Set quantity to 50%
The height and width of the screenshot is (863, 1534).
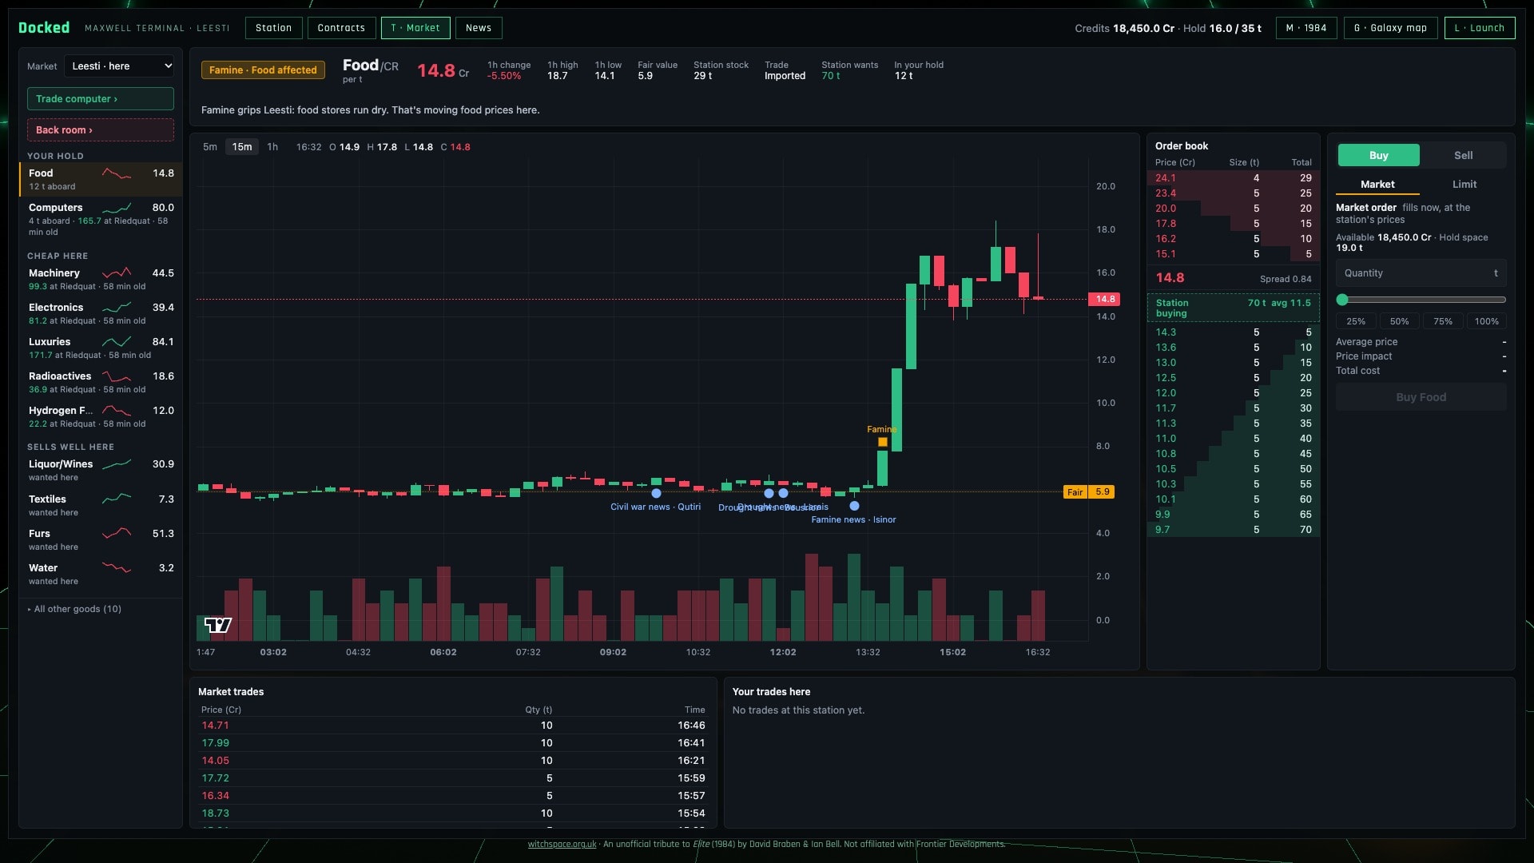(x=1400, y=321)
